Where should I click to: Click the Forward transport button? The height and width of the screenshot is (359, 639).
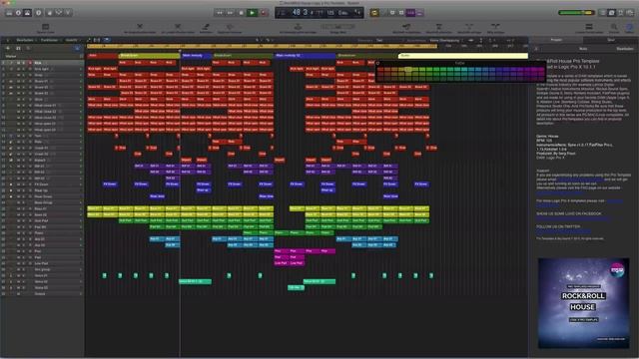231,13
